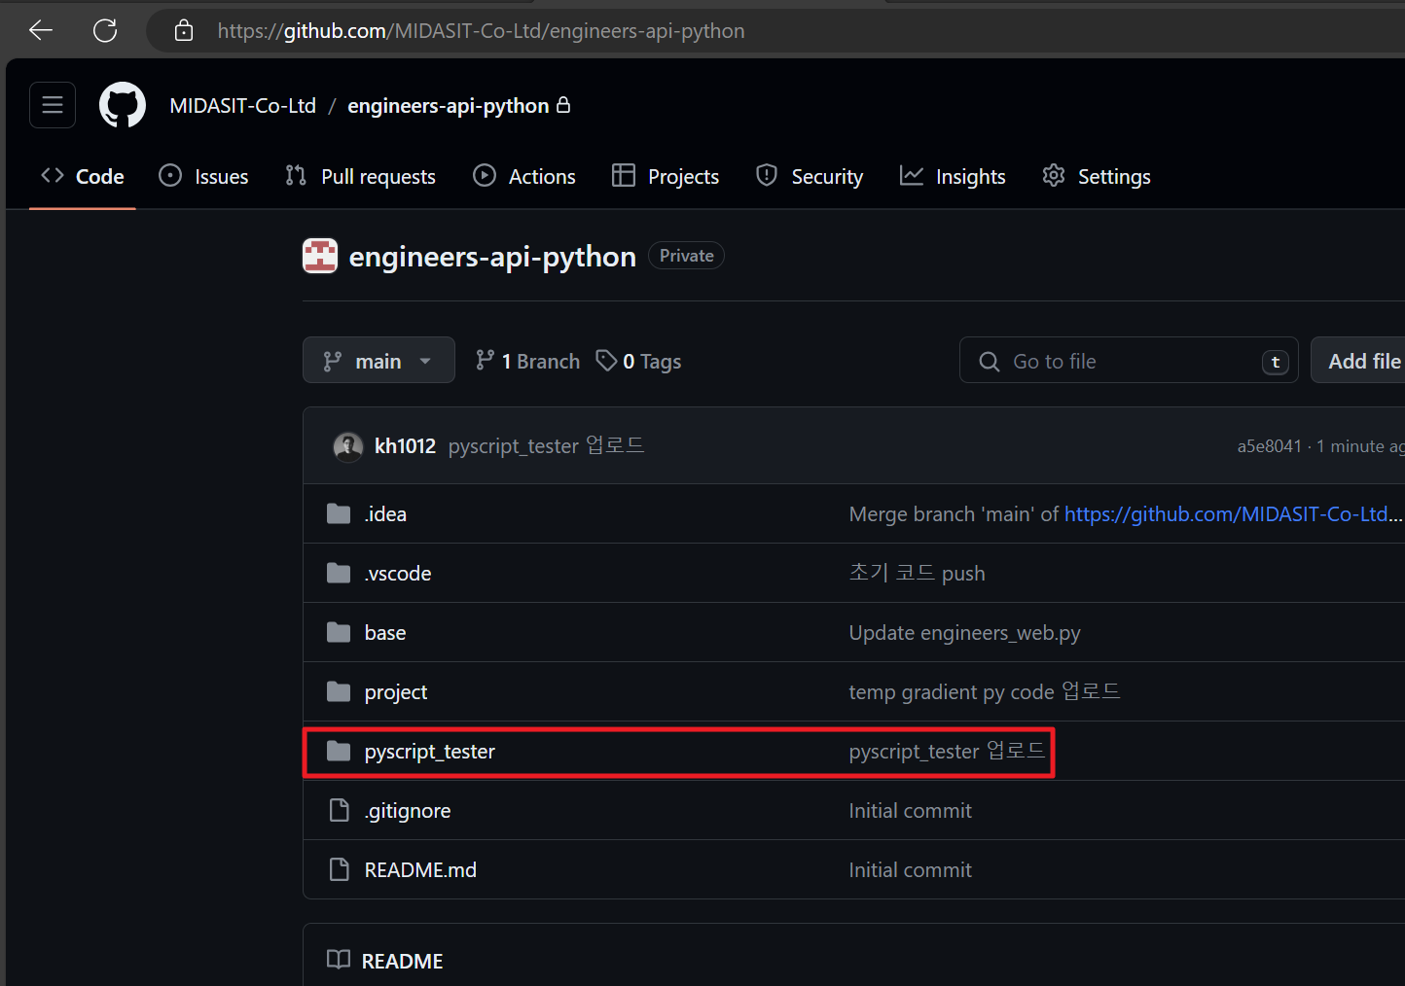Click folder icon of base row

[x=339, y=632]
